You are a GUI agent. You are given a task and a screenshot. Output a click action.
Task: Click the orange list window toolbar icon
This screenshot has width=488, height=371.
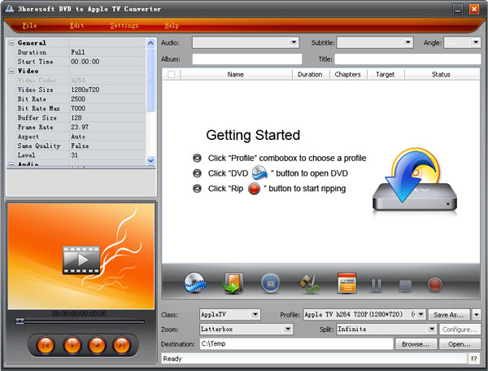[347, 284]
